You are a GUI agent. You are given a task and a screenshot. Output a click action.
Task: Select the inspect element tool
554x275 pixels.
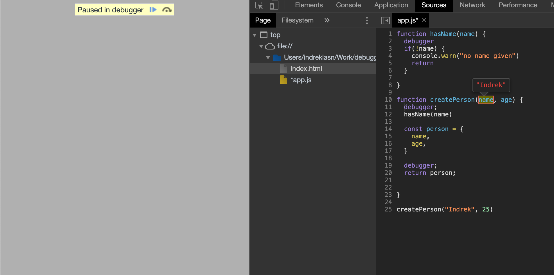point(259,5)
